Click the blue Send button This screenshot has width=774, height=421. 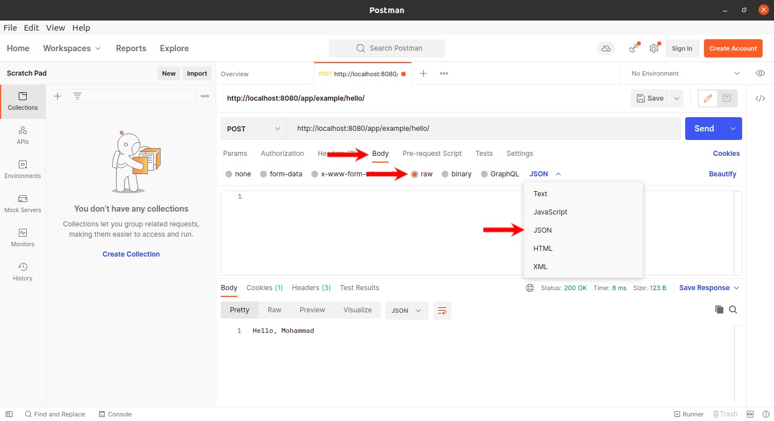(x=704, y=129)
